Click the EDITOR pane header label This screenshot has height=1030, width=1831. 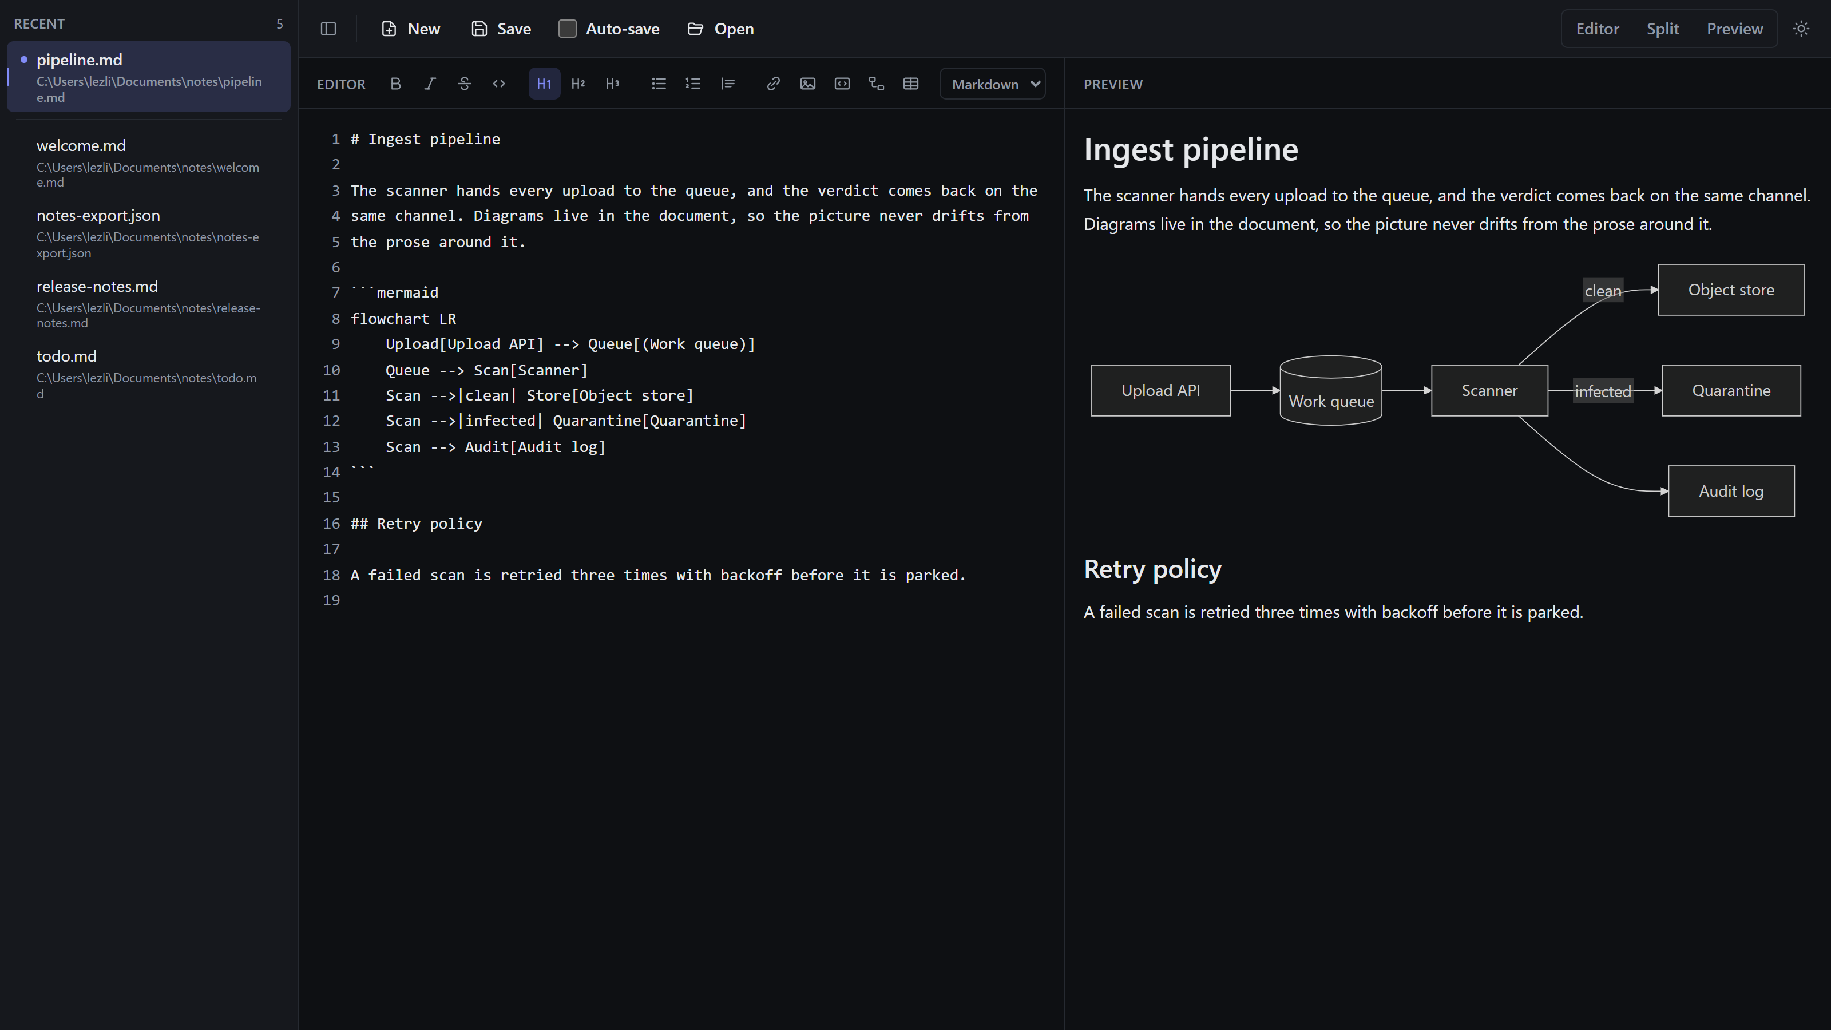341,84
